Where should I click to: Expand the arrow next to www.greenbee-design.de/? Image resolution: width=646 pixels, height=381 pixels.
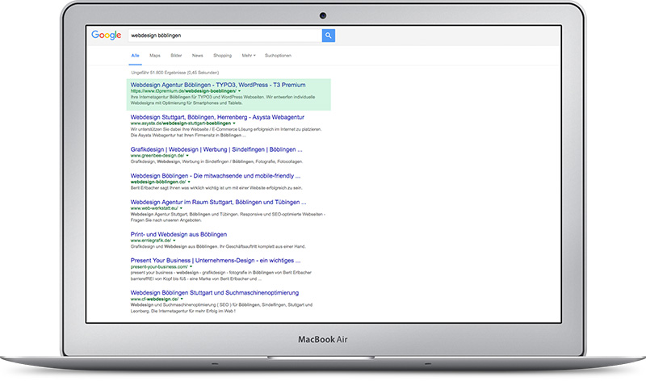click(187, 156)
